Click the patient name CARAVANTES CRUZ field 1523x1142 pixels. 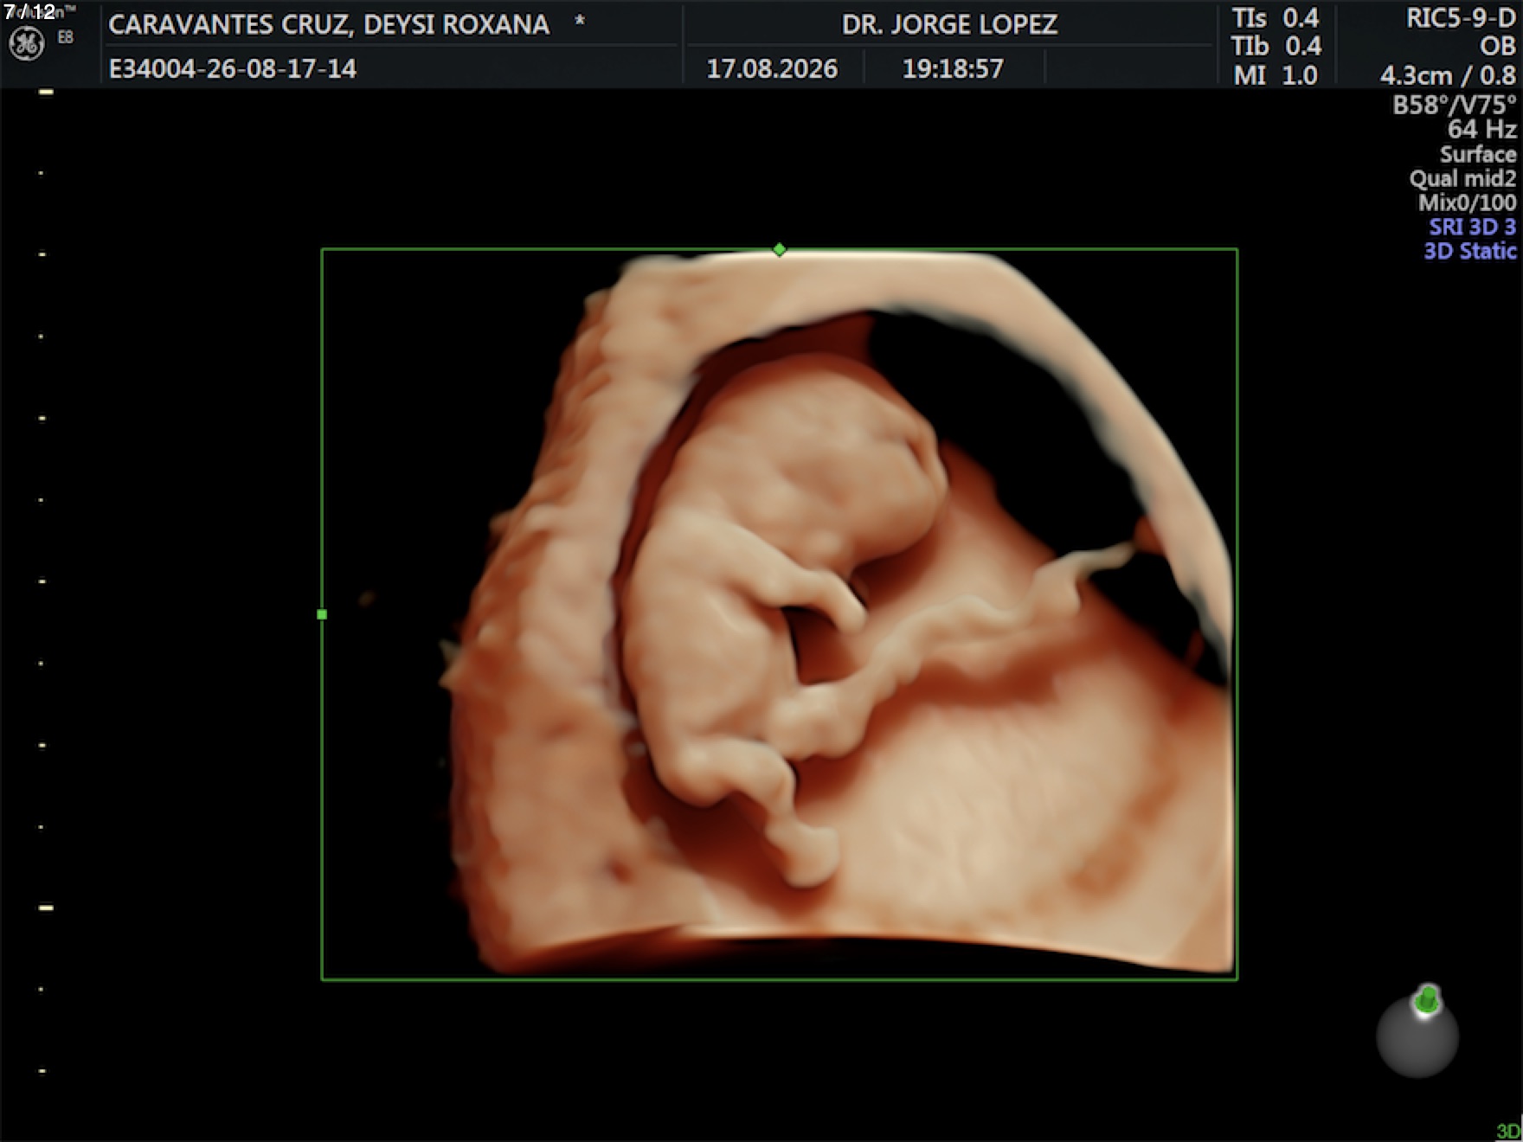coord(329,24)
